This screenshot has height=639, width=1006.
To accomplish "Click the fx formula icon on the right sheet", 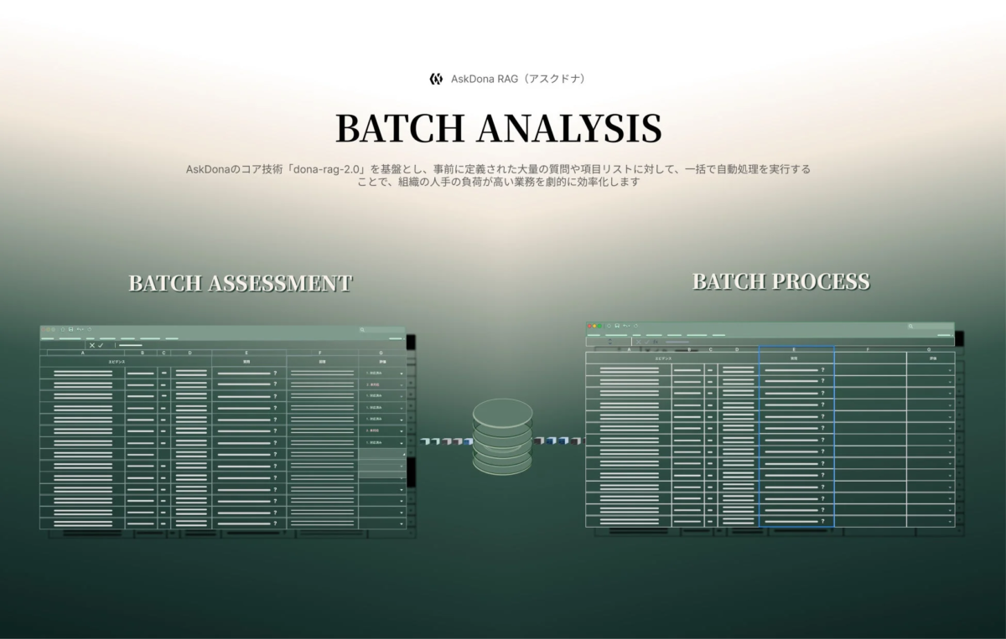I will point(656,342).
